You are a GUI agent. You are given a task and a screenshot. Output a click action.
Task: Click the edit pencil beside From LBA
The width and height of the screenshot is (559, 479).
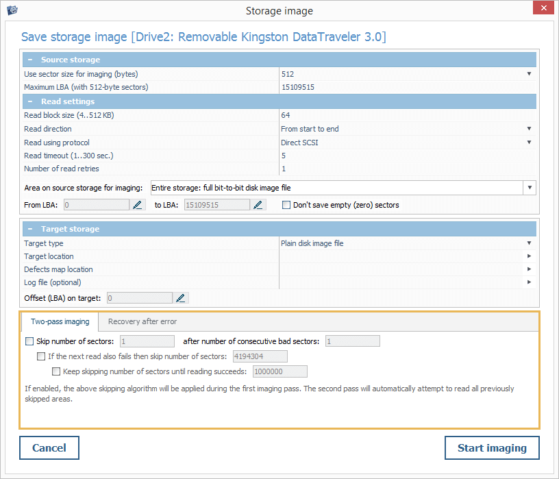(138, 204)
